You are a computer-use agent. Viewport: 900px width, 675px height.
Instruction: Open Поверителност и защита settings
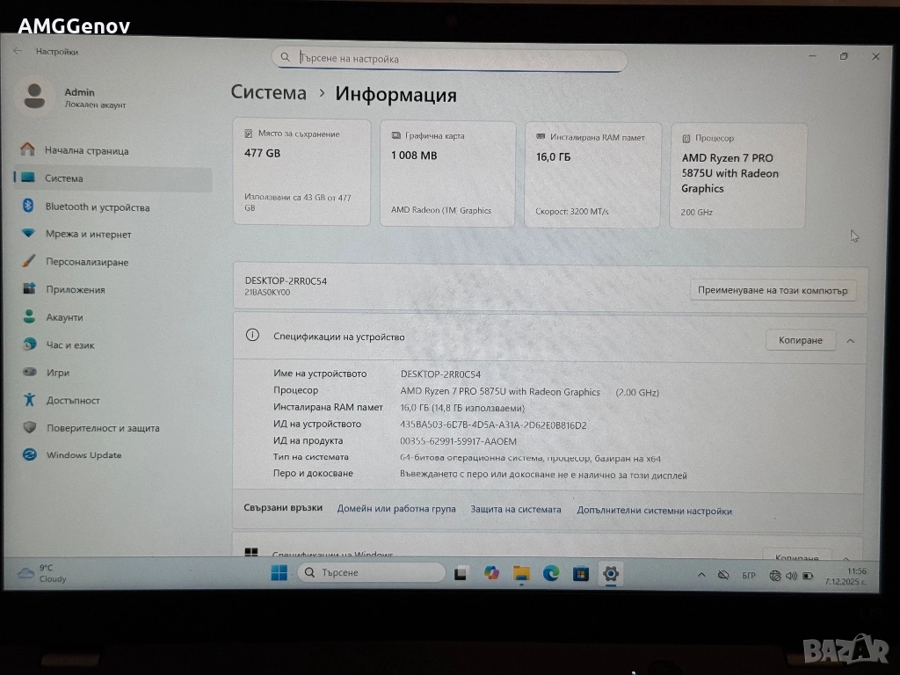click(x=102, y=428)
